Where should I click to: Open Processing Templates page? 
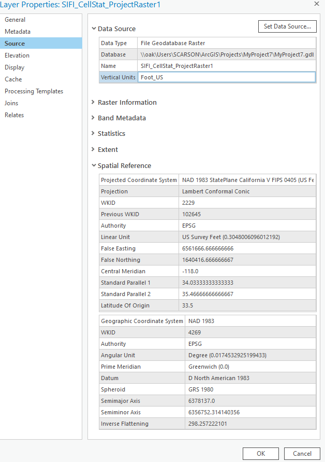click(34, 91)
